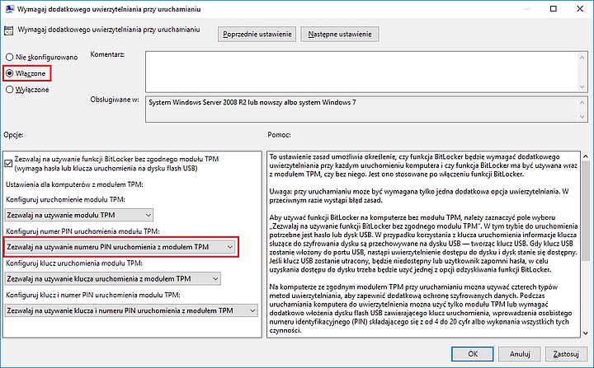Select the "Nie skonfigurowano" radio option
This screenshot has height=368, width=594.
[x=10, y=57]
